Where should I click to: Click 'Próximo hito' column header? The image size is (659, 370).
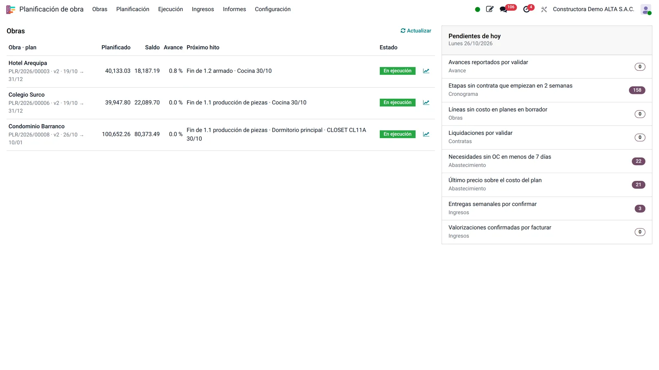coord(203,48)
